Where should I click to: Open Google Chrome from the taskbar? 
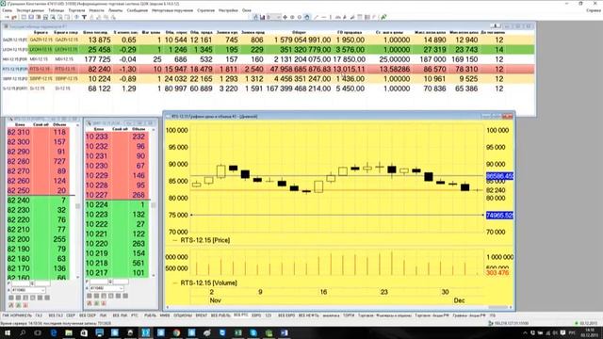tap(176, 332)
